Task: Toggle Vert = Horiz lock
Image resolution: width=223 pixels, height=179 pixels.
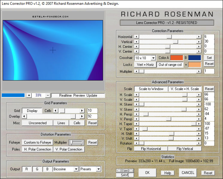Action: [145, 65]
